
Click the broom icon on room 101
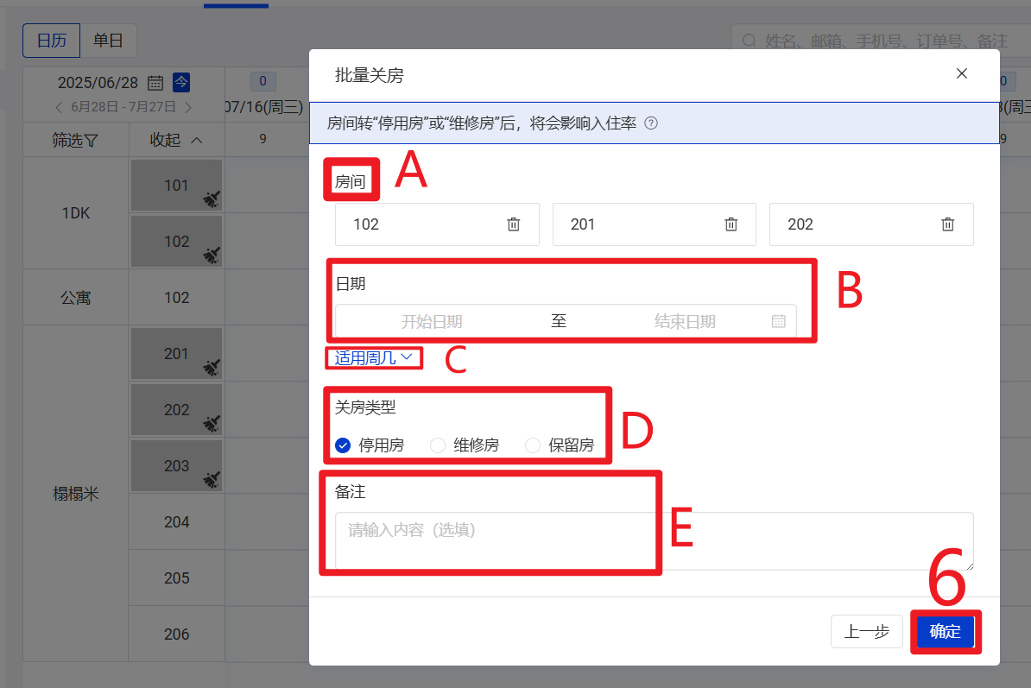point(212,200)
